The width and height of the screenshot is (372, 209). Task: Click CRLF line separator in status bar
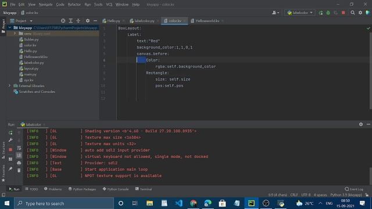click(x=294, y=195)
